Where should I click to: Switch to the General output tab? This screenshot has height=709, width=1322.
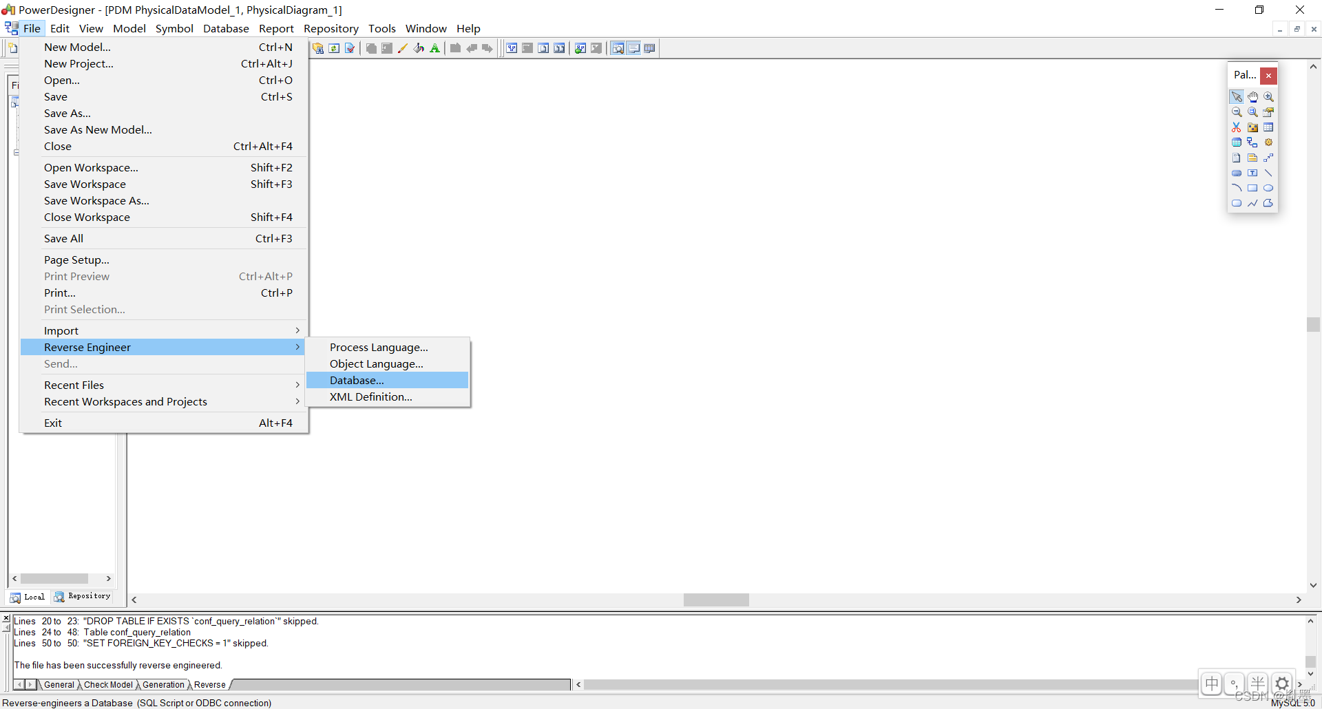point(59,685)
